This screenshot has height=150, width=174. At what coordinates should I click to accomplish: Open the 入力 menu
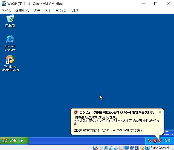(48, 11)
